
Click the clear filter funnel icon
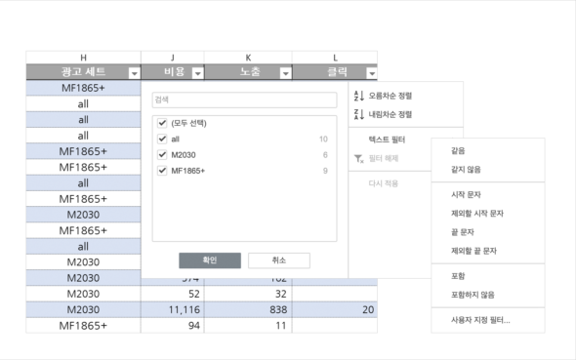[x=359, y=158]
